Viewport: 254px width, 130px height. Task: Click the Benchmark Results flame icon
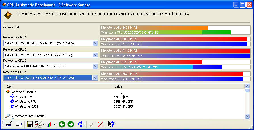point(8,92)
